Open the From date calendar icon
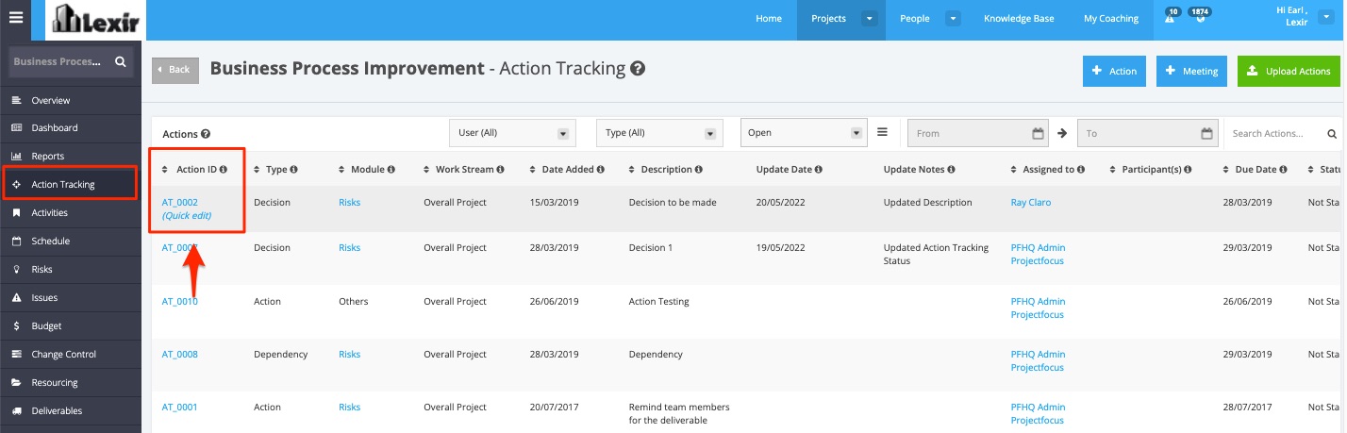The image size is (1347, 433). 1038,133
